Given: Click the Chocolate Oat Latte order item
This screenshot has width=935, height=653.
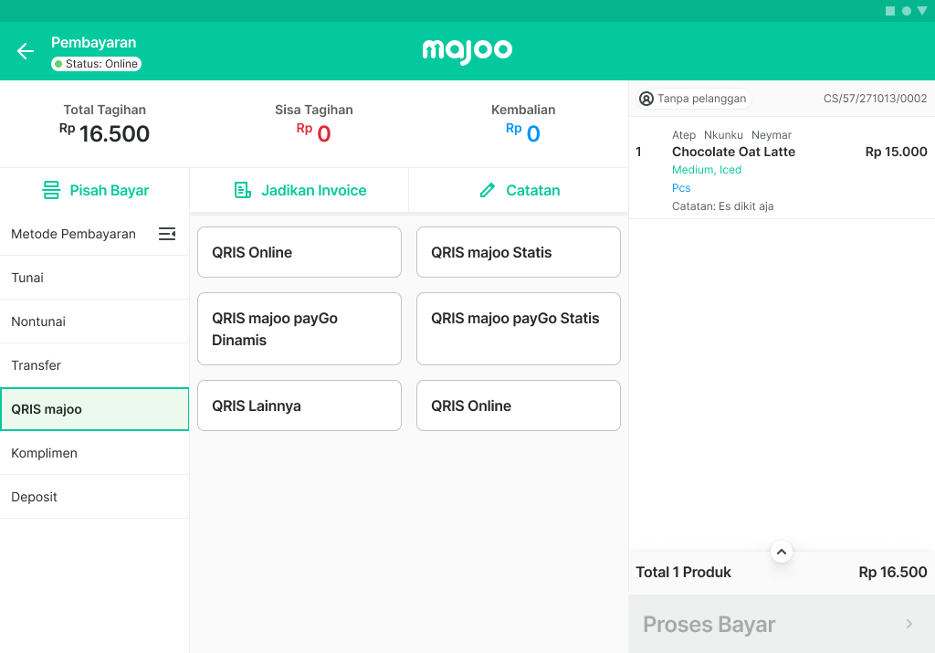Looking at the screenshot, I should (x=733, y=152).
